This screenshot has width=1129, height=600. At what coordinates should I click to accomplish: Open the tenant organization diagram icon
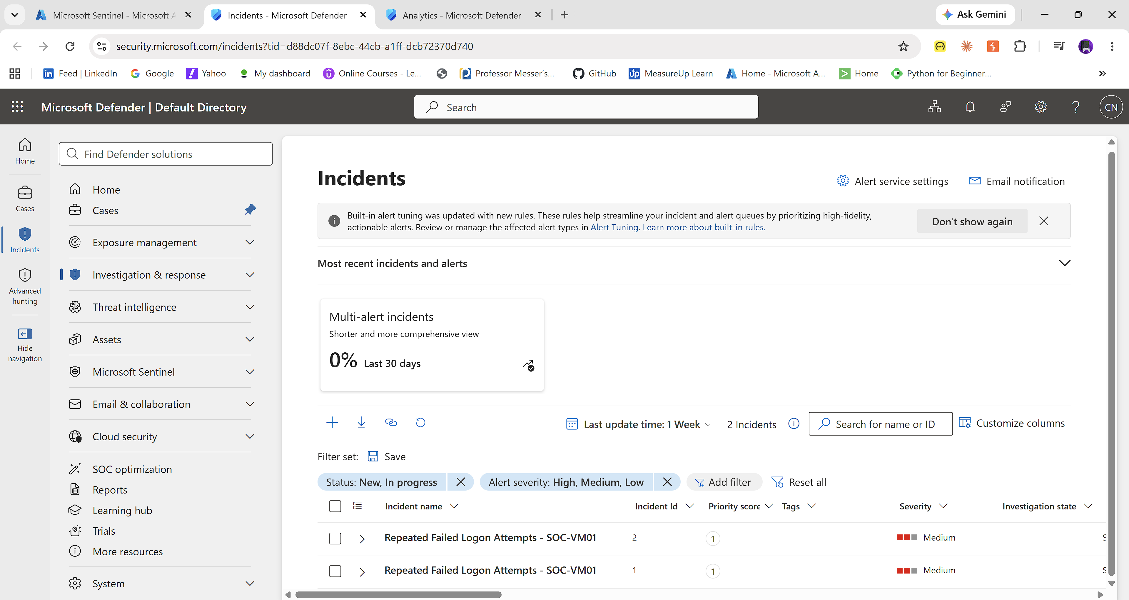[x=934, y=107]
